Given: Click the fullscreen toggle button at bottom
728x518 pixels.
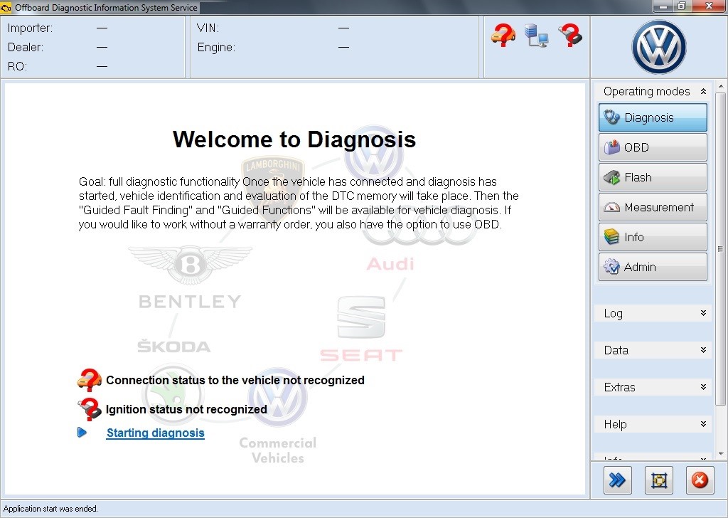Looking at the screenshot, I should click(659, 480).
